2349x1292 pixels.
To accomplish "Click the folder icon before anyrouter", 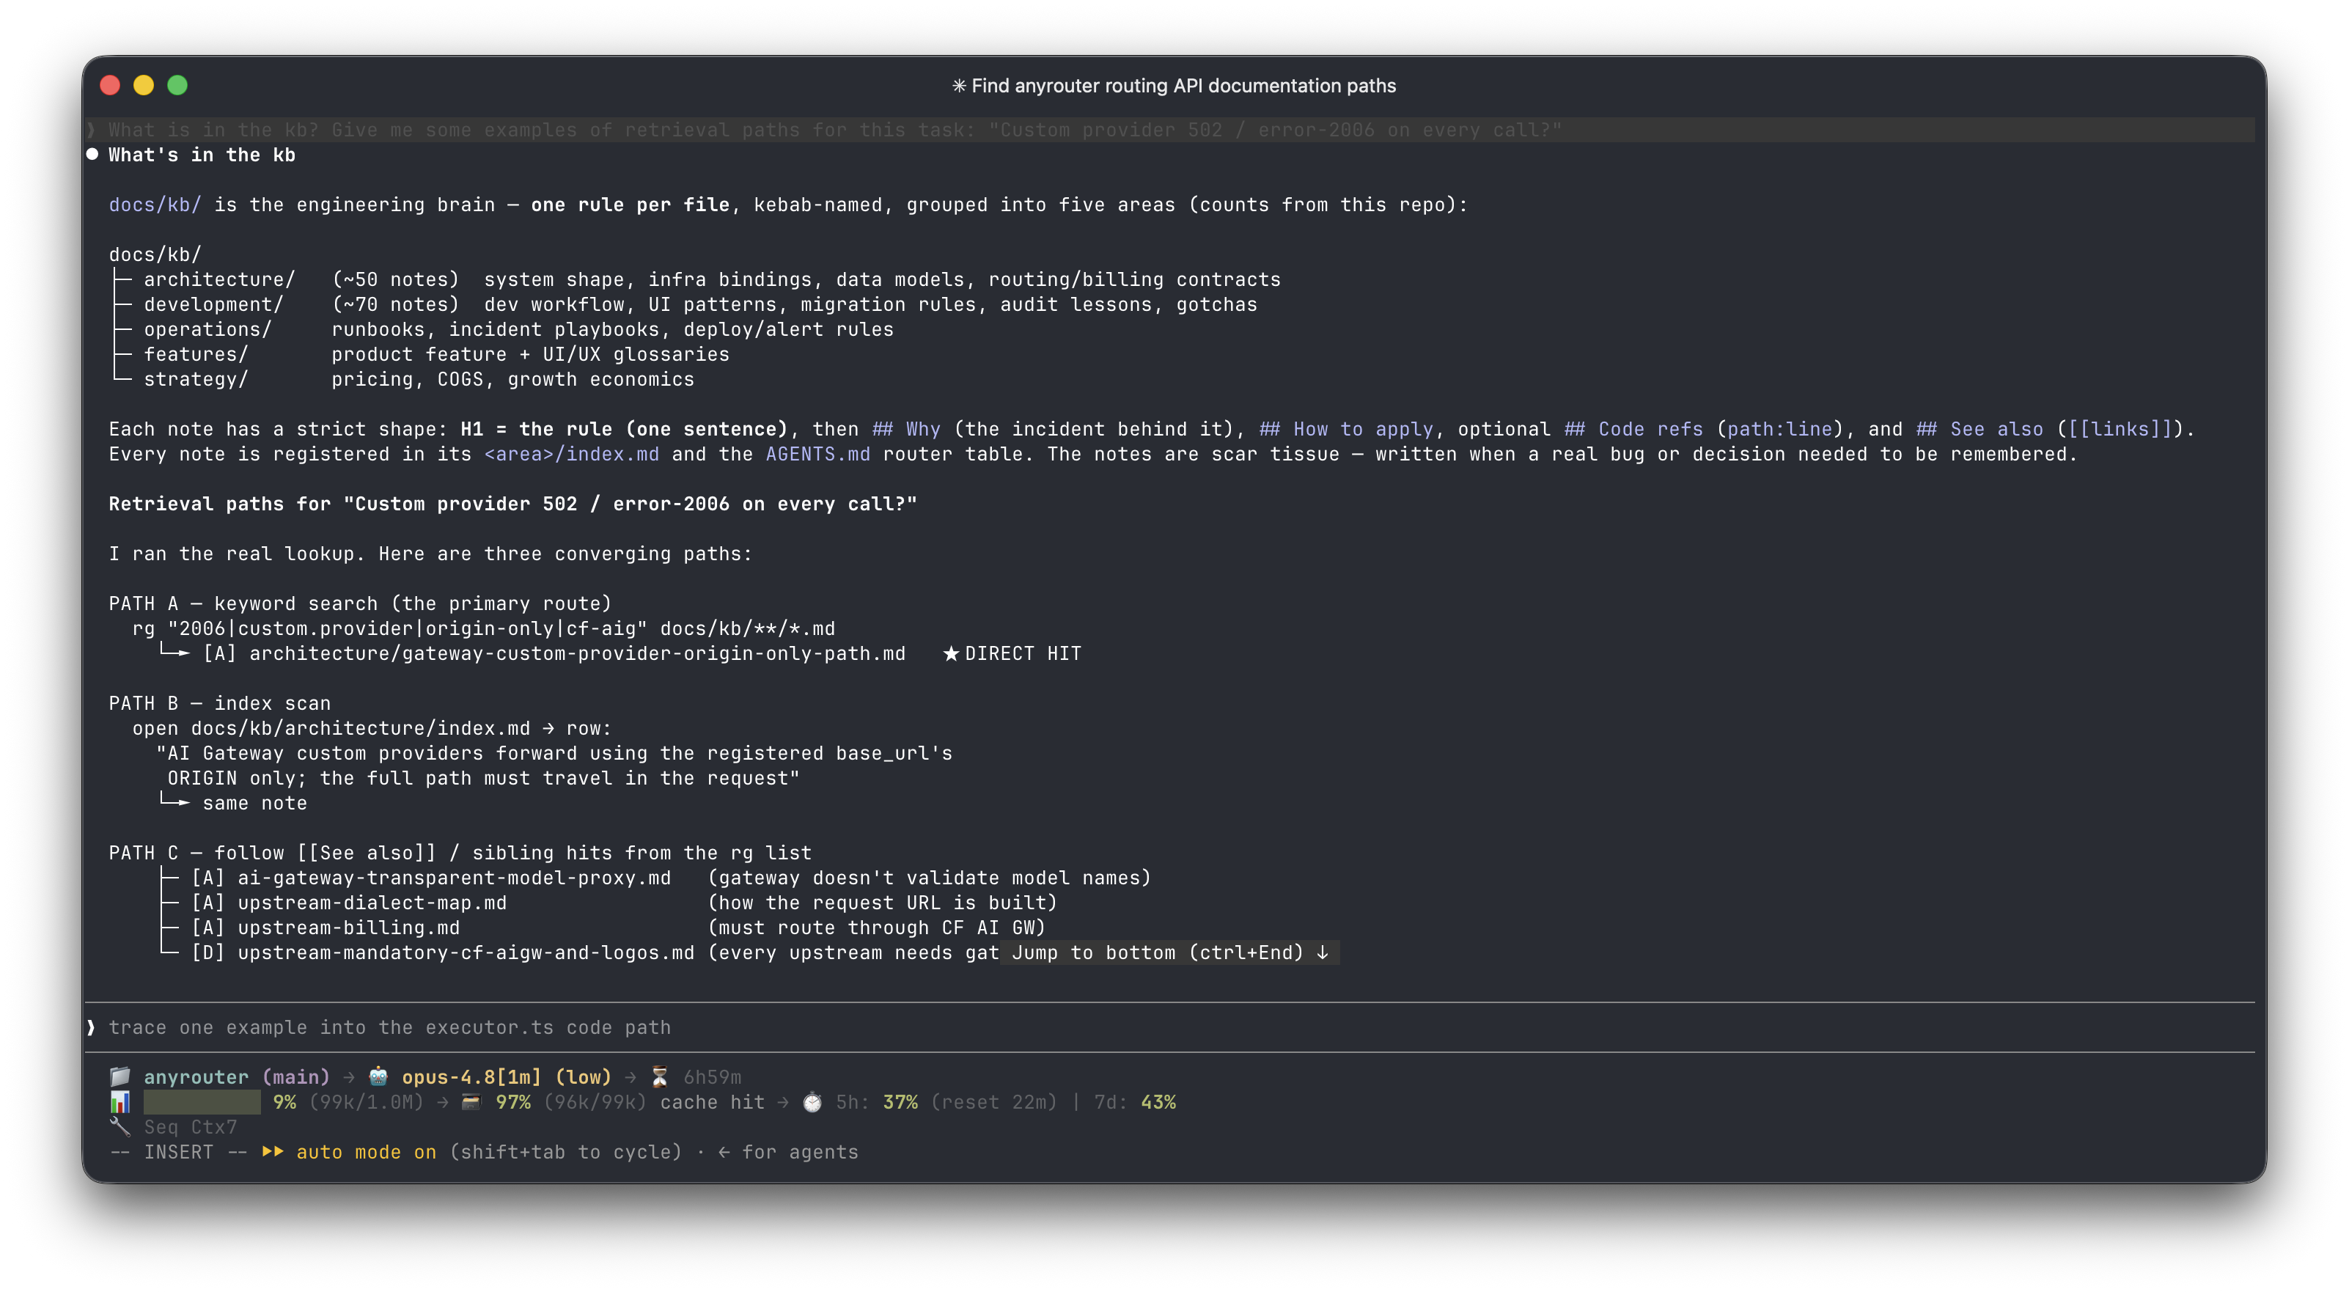I will pyautogui.click(x=120, y=1076).
